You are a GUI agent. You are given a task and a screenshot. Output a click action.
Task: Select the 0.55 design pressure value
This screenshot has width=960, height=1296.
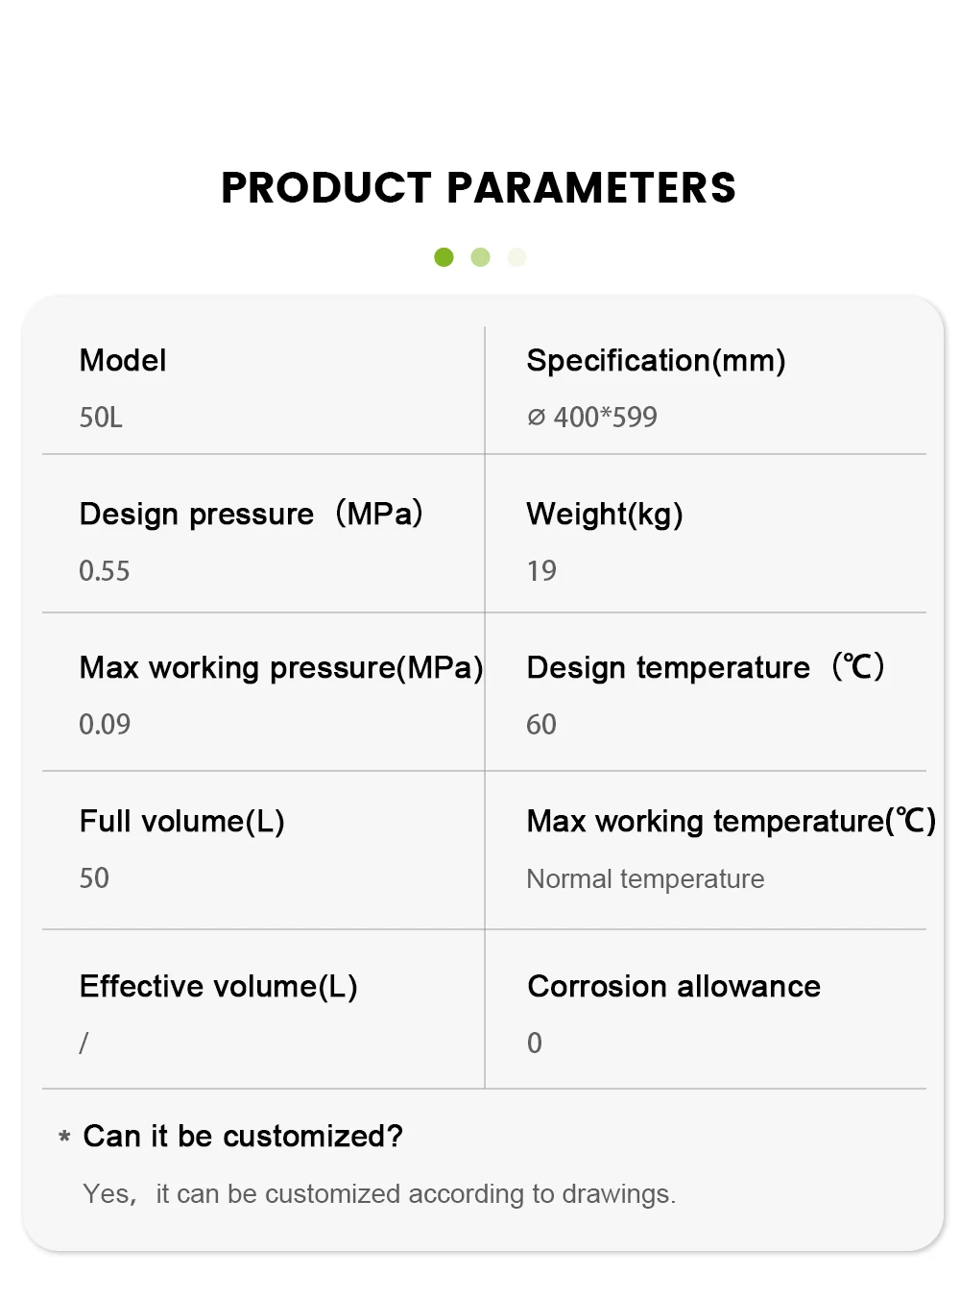coord(105,571)
